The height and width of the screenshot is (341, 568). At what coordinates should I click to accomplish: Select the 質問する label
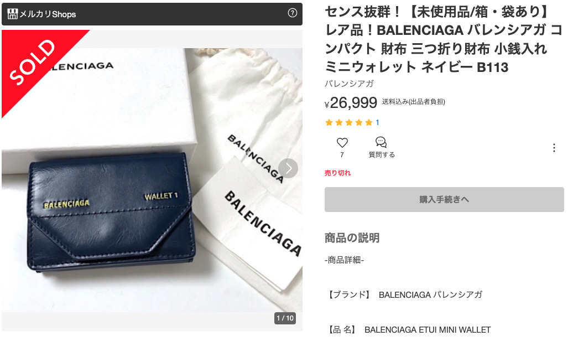click(382, 154)
